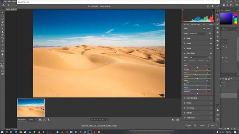
Task: Toggle full screen mode icon in Camera Raw
Action: [217, 6]
